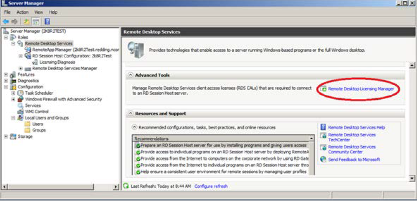Screen dimensions: 417x201
Task: Click the Remote Desktop Services tree icon
Action: pyautogui.click(x=20, y=43)
